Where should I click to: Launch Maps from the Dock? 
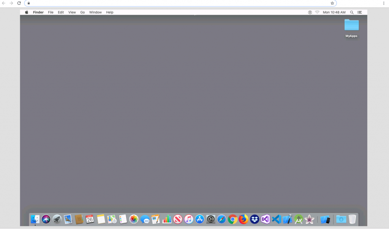(x=112, y=219)
